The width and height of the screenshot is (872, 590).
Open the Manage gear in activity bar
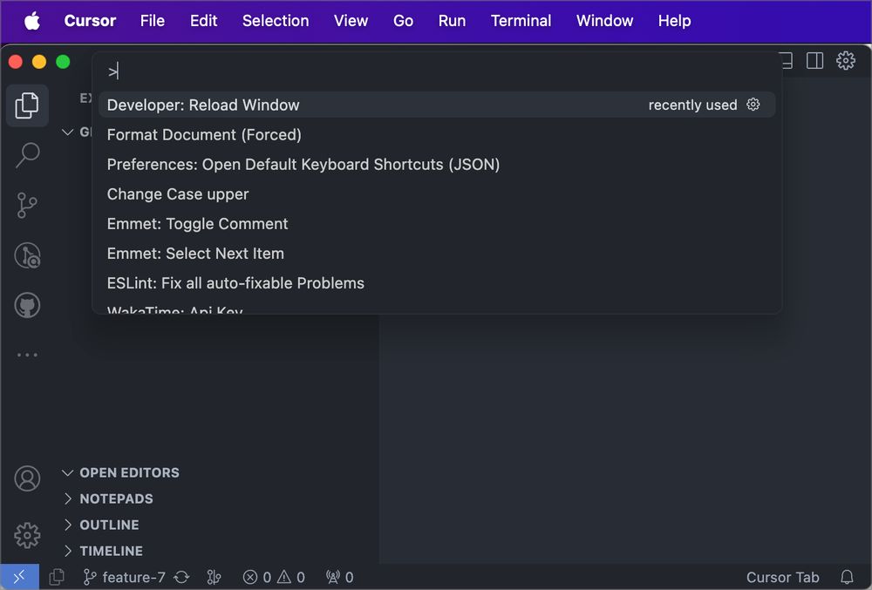(27, 536)
